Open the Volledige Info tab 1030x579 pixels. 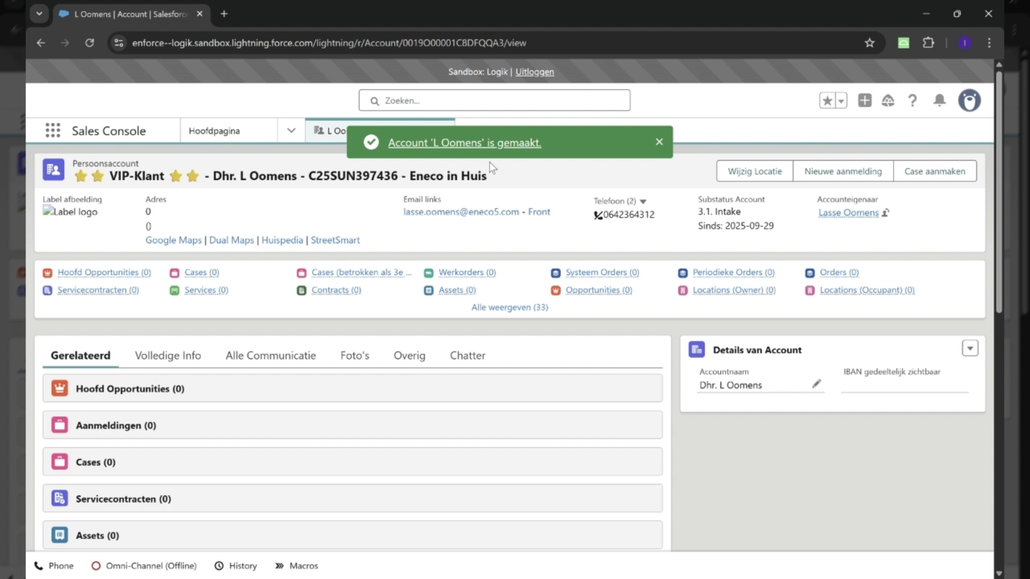click(167, 355)
